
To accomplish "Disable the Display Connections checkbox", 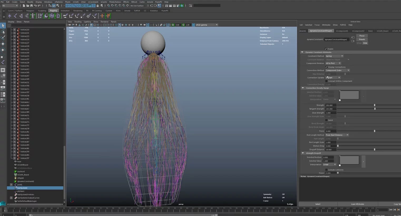I will (326, 67).
